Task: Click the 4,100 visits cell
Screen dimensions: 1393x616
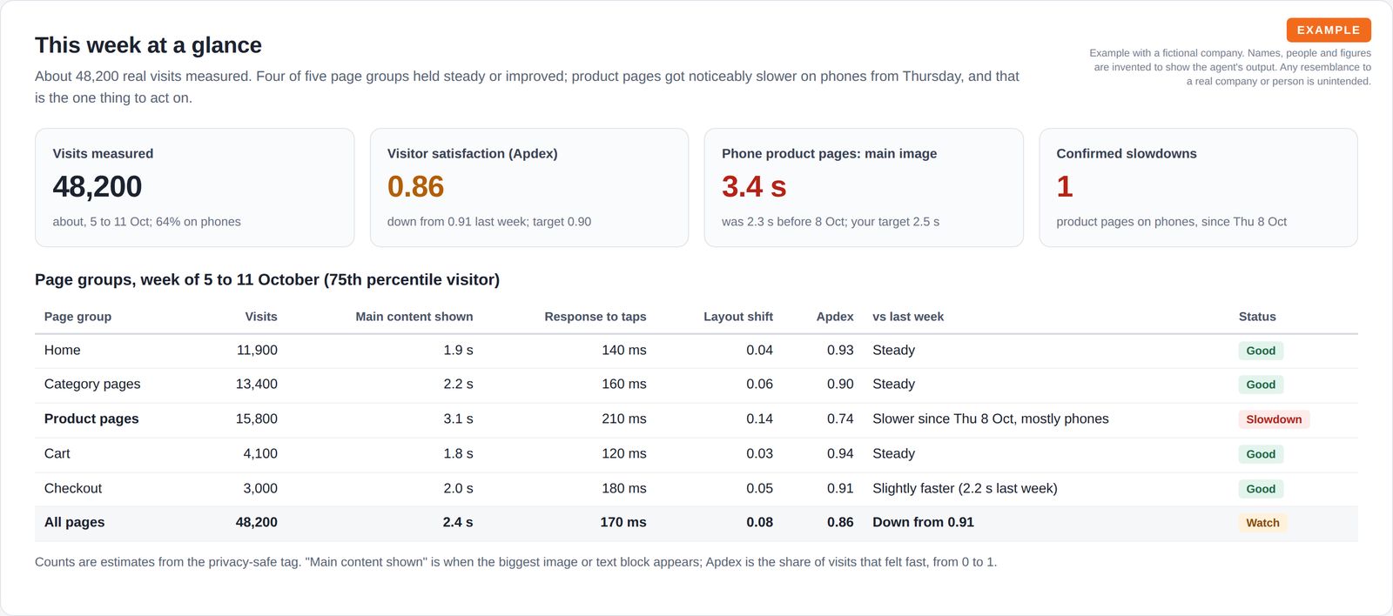Action: [260, 453]
